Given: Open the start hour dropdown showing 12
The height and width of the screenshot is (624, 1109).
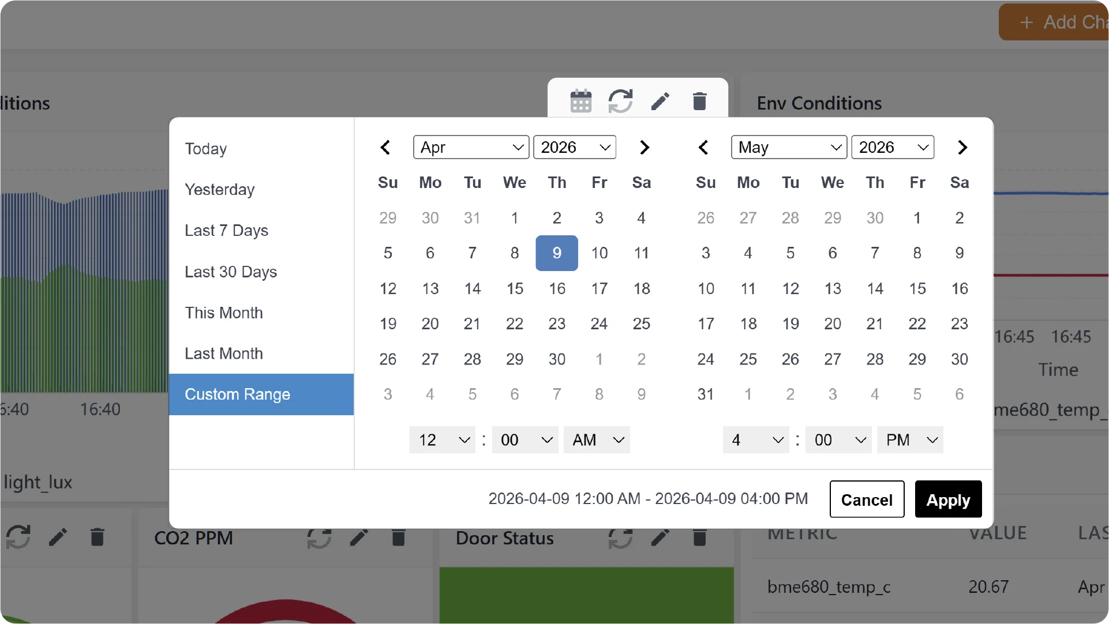Looking at the screenshot, I should click(x=442, y=440).
